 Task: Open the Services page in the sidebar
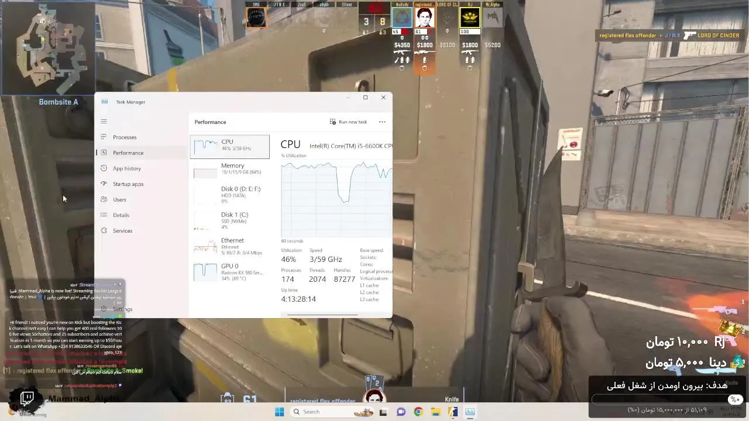(140, 230)
